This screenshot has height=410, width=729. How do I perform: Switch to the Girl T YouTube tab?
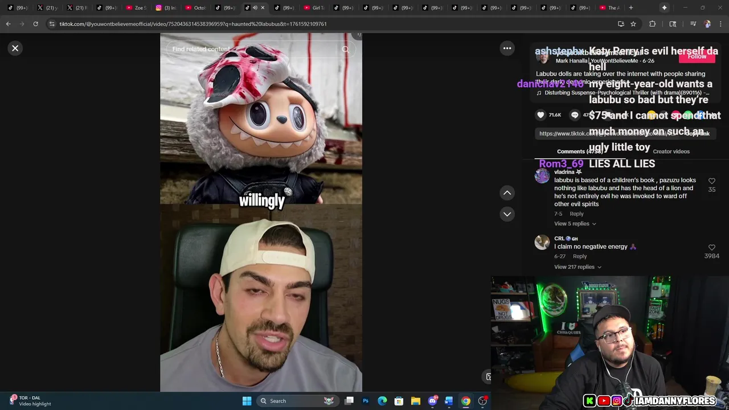(x=315, y=8)
